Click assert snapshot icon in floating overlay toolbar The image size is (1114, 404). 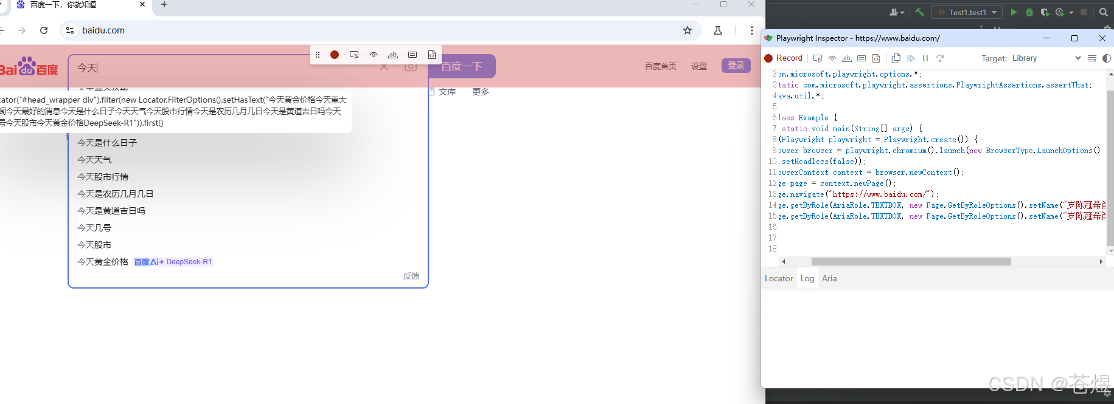(432, 55)
